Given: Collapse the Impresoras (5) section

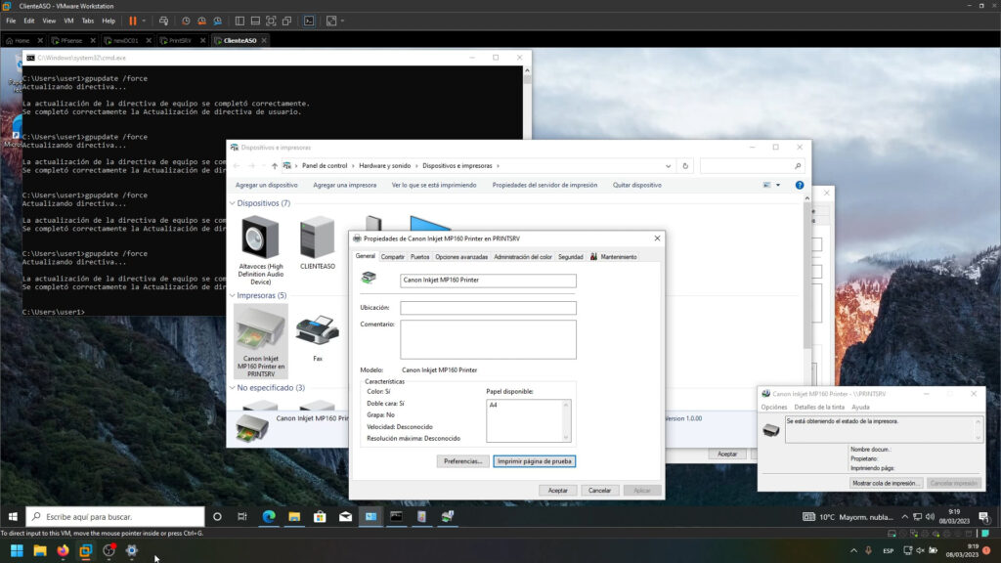Looking at the screenshot, I should [233, 295].
